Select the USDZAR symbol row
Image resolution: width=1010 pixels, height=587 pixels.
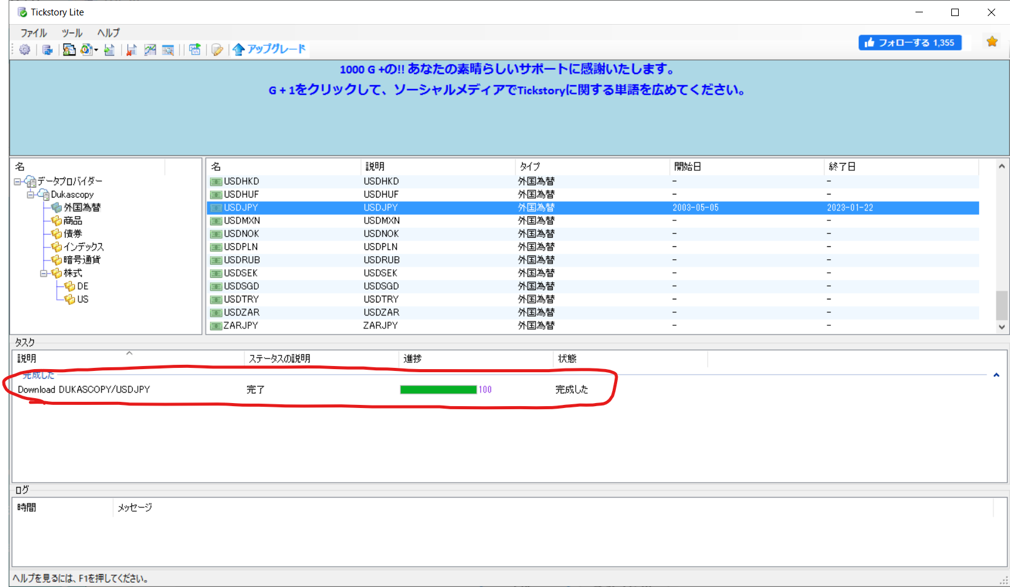593,312
